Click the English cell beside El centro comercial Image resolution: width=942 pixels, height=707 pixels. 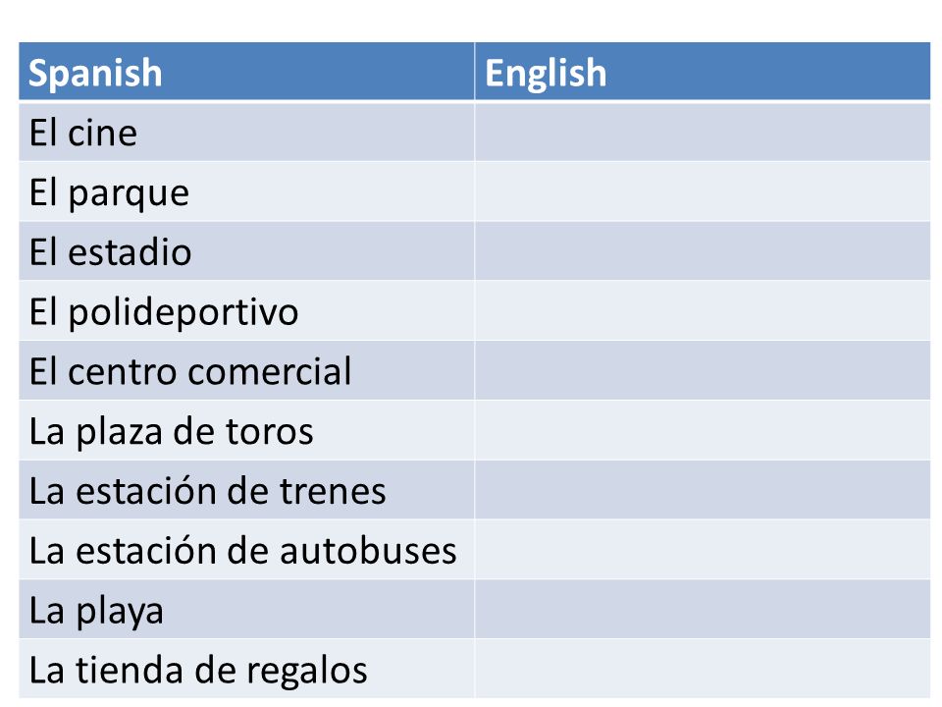point(703,370)
